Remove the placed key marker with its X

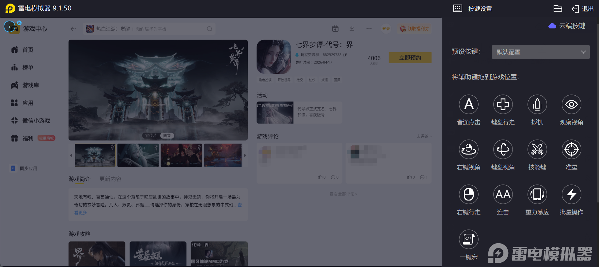[x=19, y=23]
